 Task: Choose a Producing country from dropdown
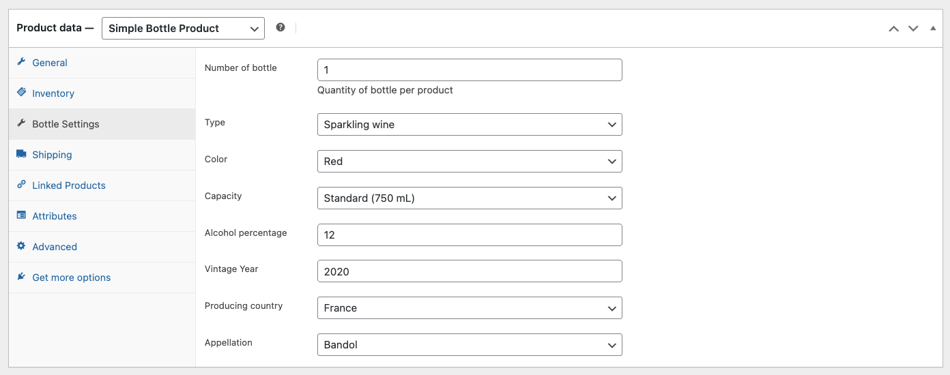[470, 308]
